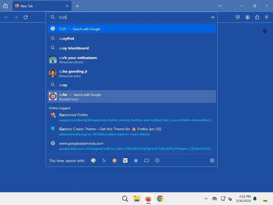
Task: Click the globe icon next to googleadservices
Action: pyautogui.click(x=53, y=143)
